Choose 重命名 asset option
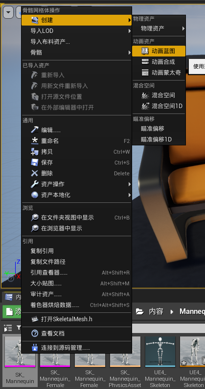This screenshot has width=205, height=389. pyautogui.click(x=76, y=141)
